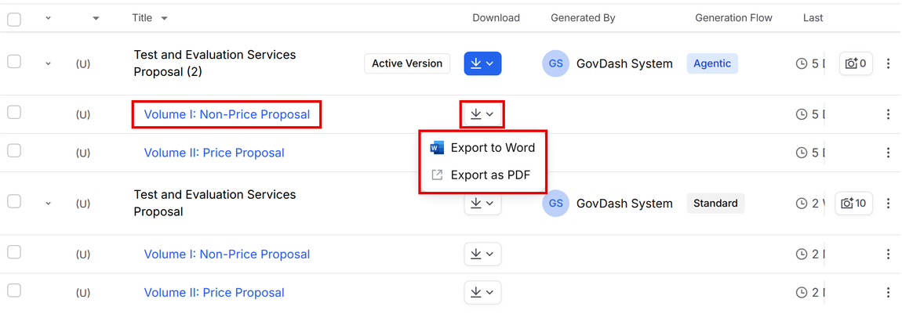Check Volume II row under Proposal (2)
902x321 pixels.
[14, 150]
